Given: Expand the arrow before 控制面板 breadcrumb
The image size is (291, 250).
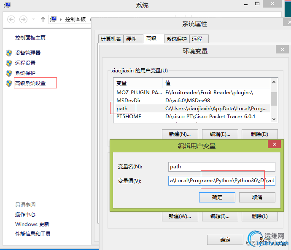Looking at the screenshot, I should click(60, 19).
